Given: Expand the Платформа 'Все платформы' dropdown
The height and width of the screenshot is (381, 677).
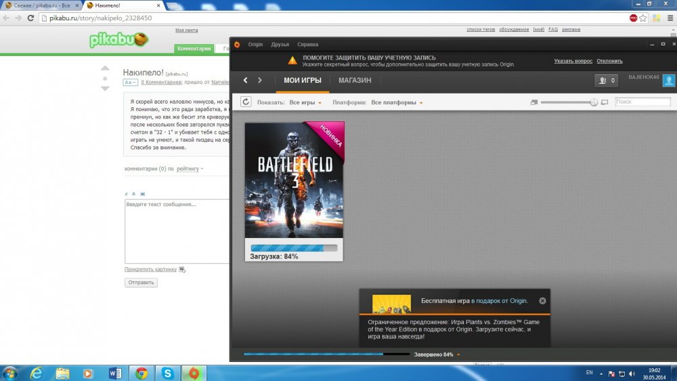Looking at the screenshot, I should [397, 102].
